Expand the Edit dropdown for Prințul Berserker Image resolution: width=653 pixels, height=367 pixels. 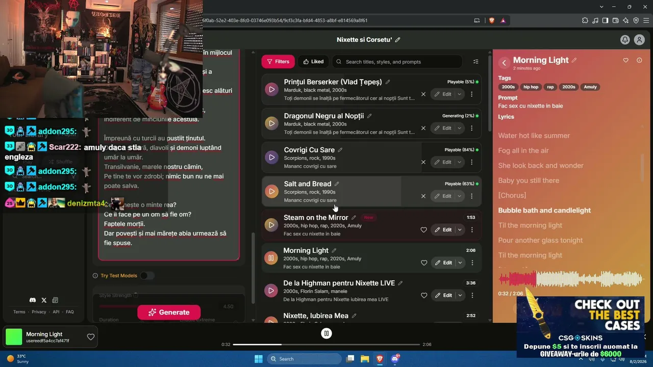pos(460,94)
